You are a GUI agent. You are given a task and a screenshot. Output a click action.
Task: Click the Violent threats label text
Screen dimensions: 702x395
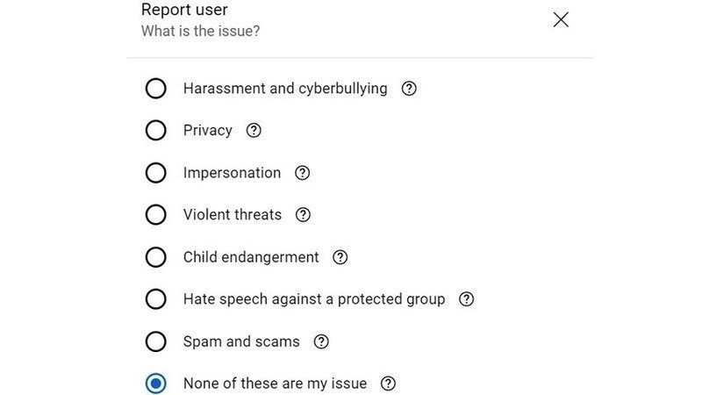[x=233, y=215]
